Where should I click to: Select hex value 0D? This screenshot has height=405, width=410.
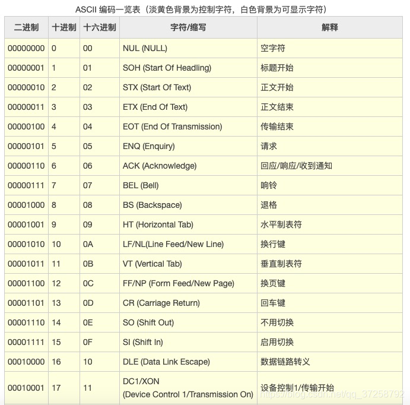pyautogui.click(x=100, y=303)
